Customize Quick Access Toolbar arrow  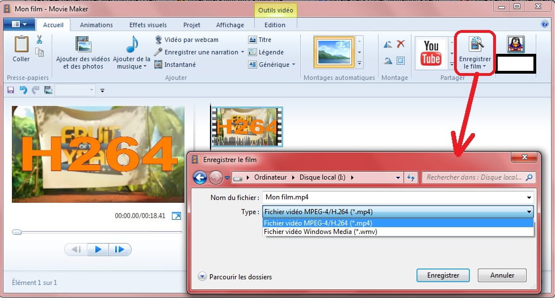point(102,91)
